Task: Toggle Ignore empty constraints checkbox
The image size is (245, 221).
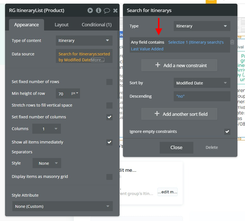Action: (x=227, y=131)
